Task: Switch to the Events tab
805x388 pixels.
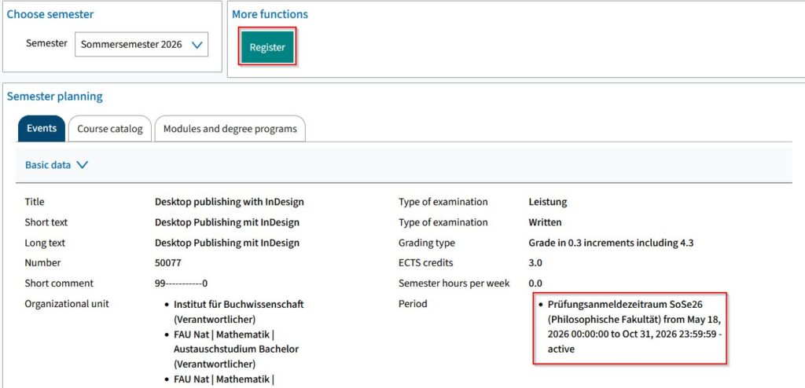Action: pyautogui.click(x=42, y=128)
